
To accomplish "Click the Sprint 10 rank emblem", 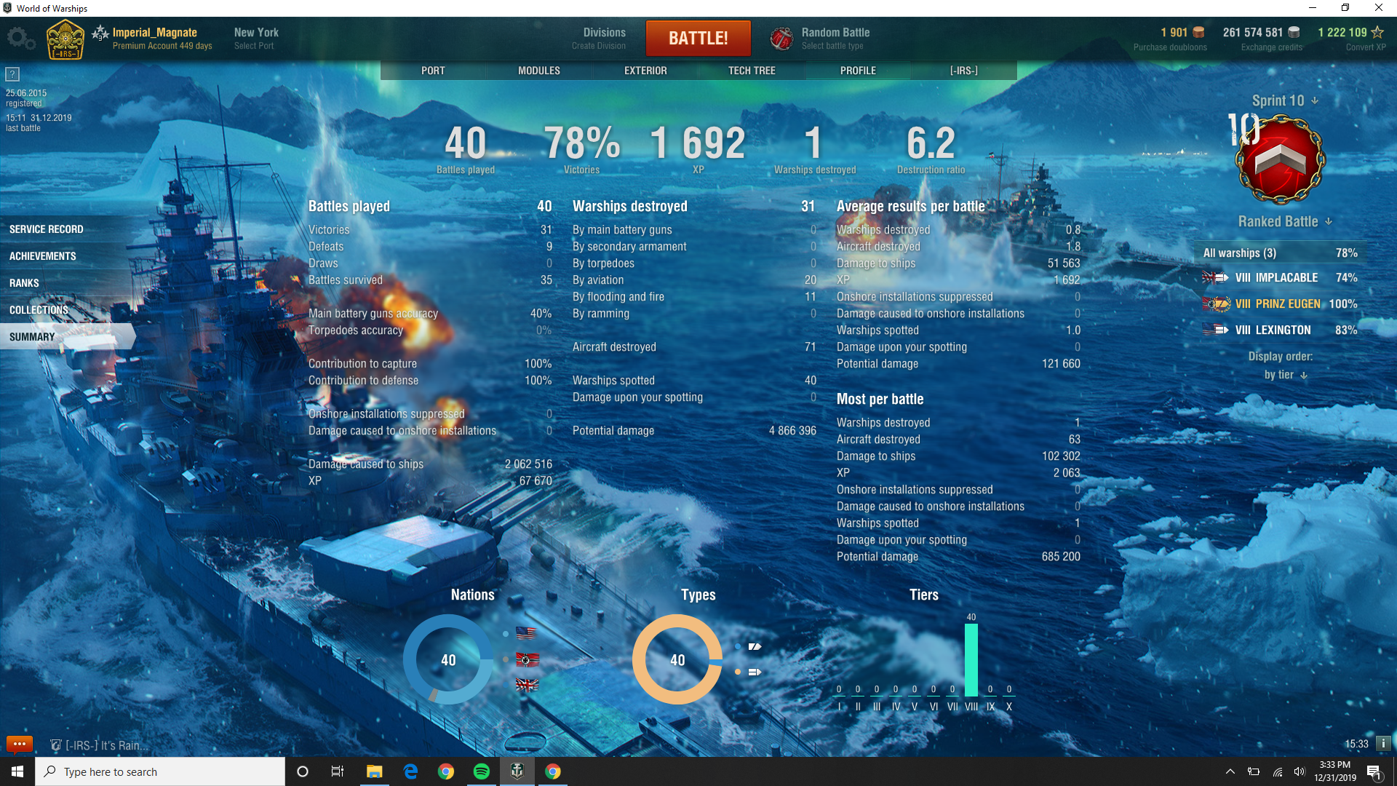I will click(1280, 160).
